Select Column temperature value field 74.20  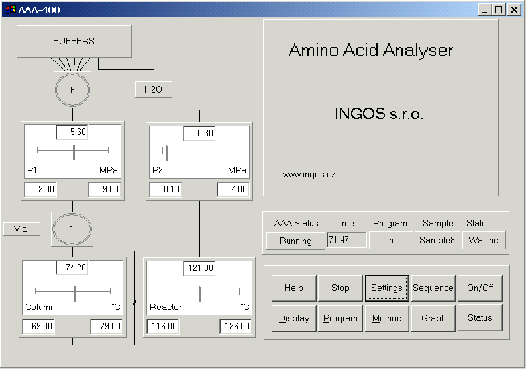(72, 268)
